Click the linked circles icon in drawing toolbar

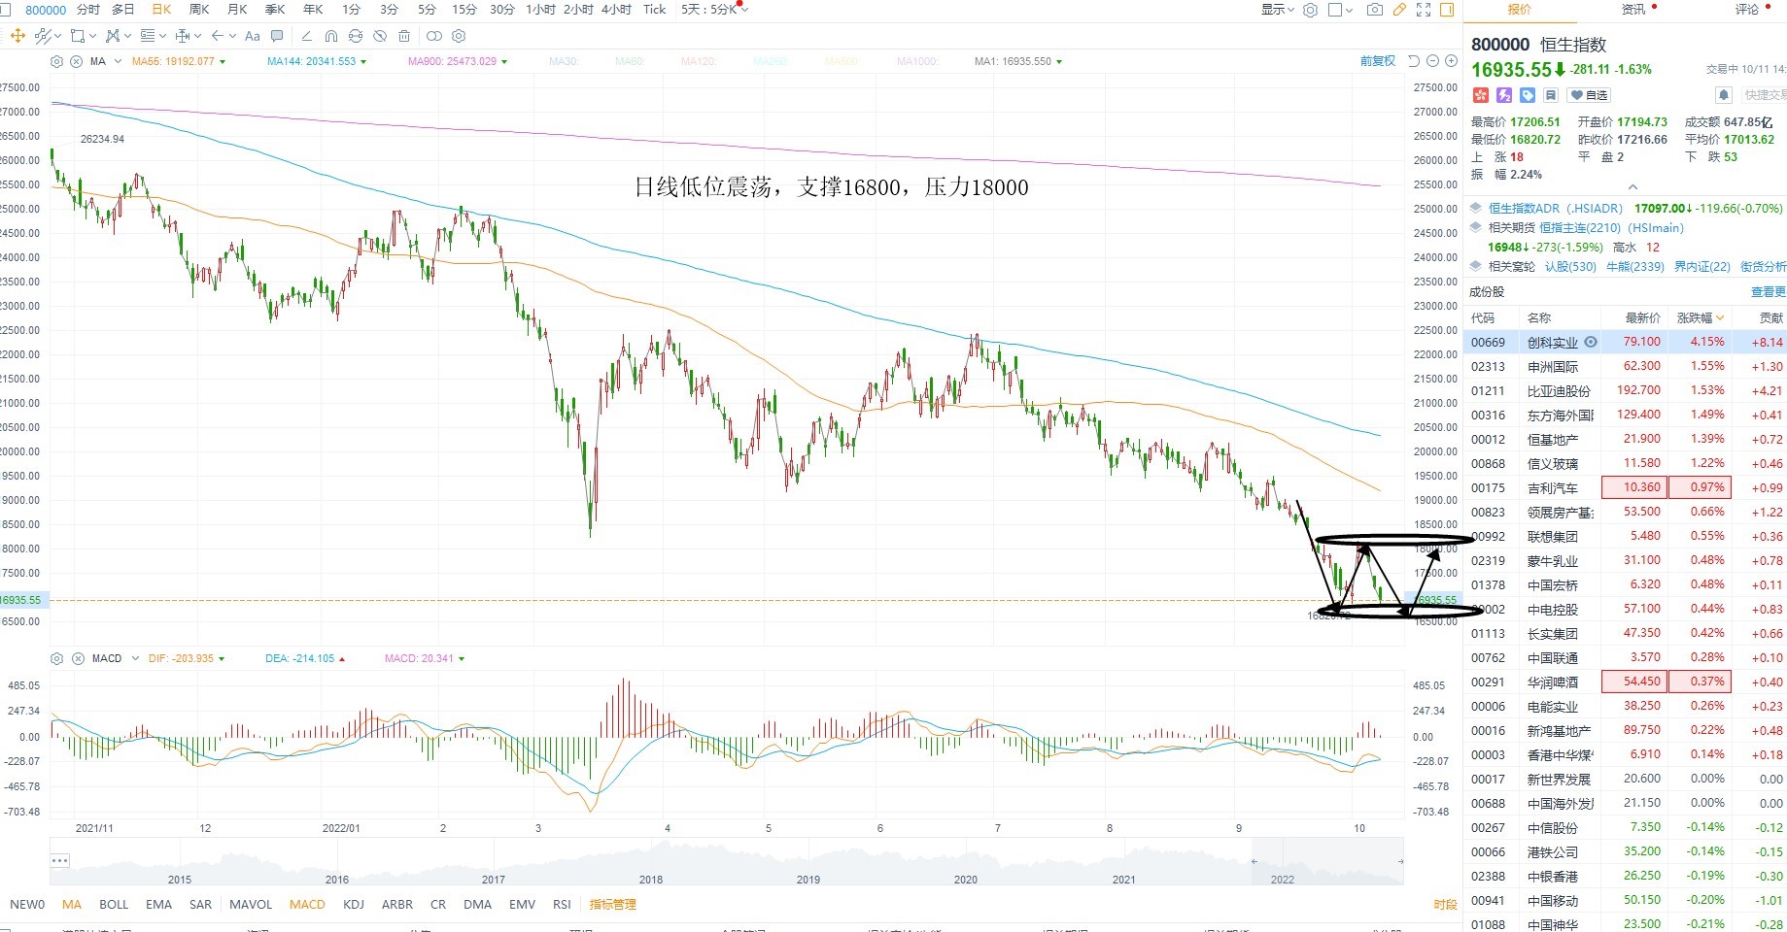(434, 36)
